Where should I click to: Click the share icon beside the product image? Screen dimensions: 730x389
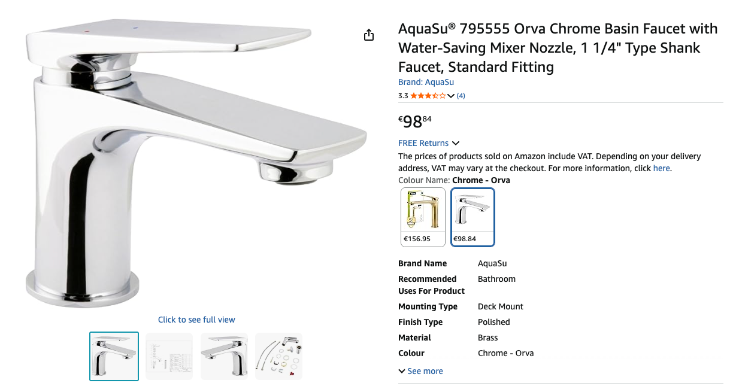coord(369,35)
